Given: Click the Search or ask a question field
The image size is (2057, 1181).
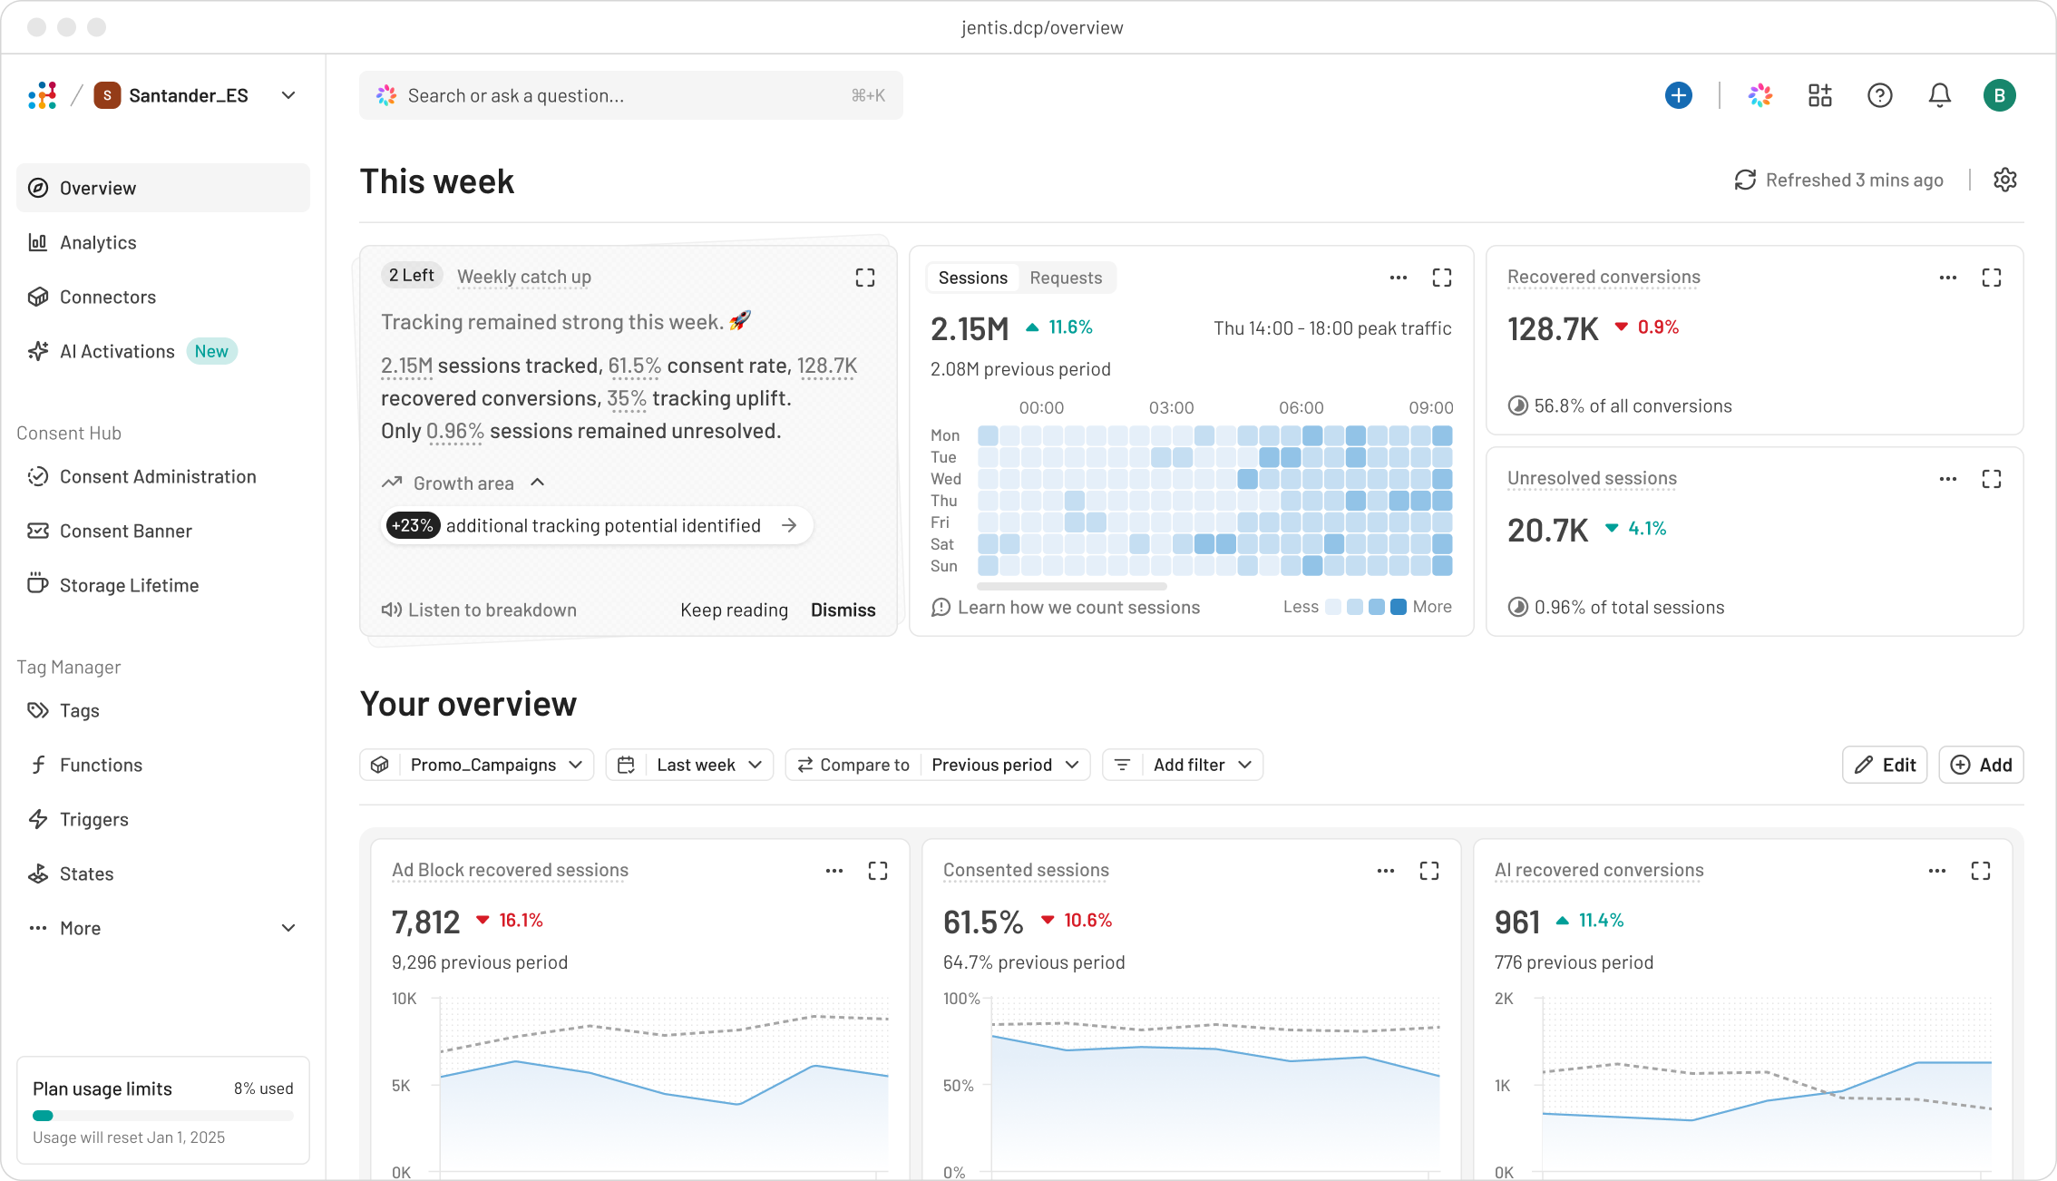Looking at the screenshot, I should click(631, 95).
